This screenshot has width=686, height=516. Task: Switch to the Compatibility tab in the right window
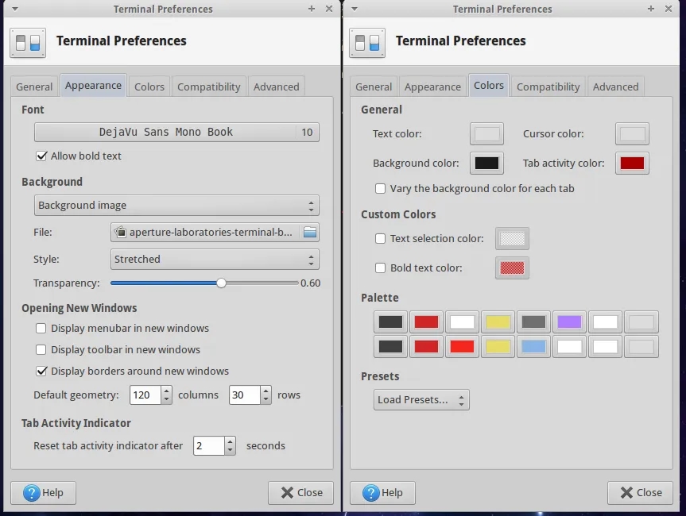click(548, 87)
